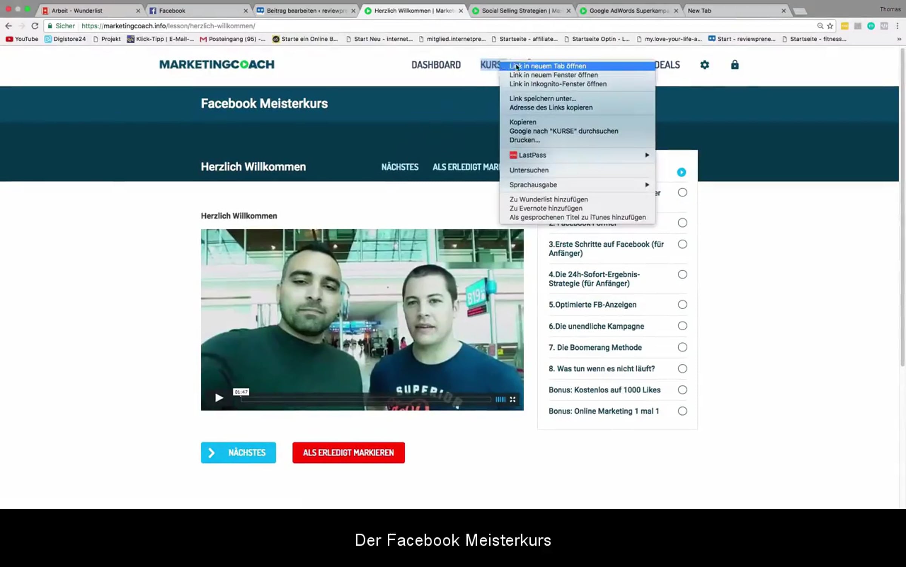Open DEALS in the site navigation
This screenshot has height=567, width=906.
667,65
